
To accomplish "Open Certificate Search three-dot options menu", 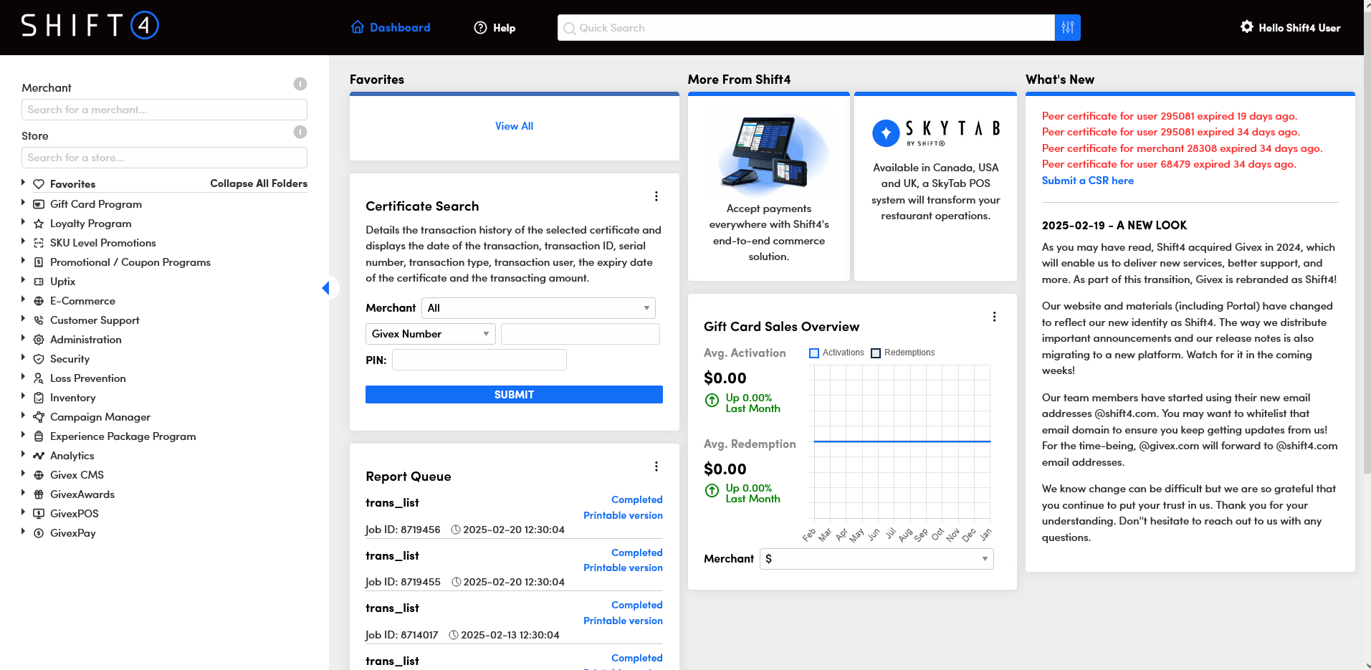I will [656, 196].
